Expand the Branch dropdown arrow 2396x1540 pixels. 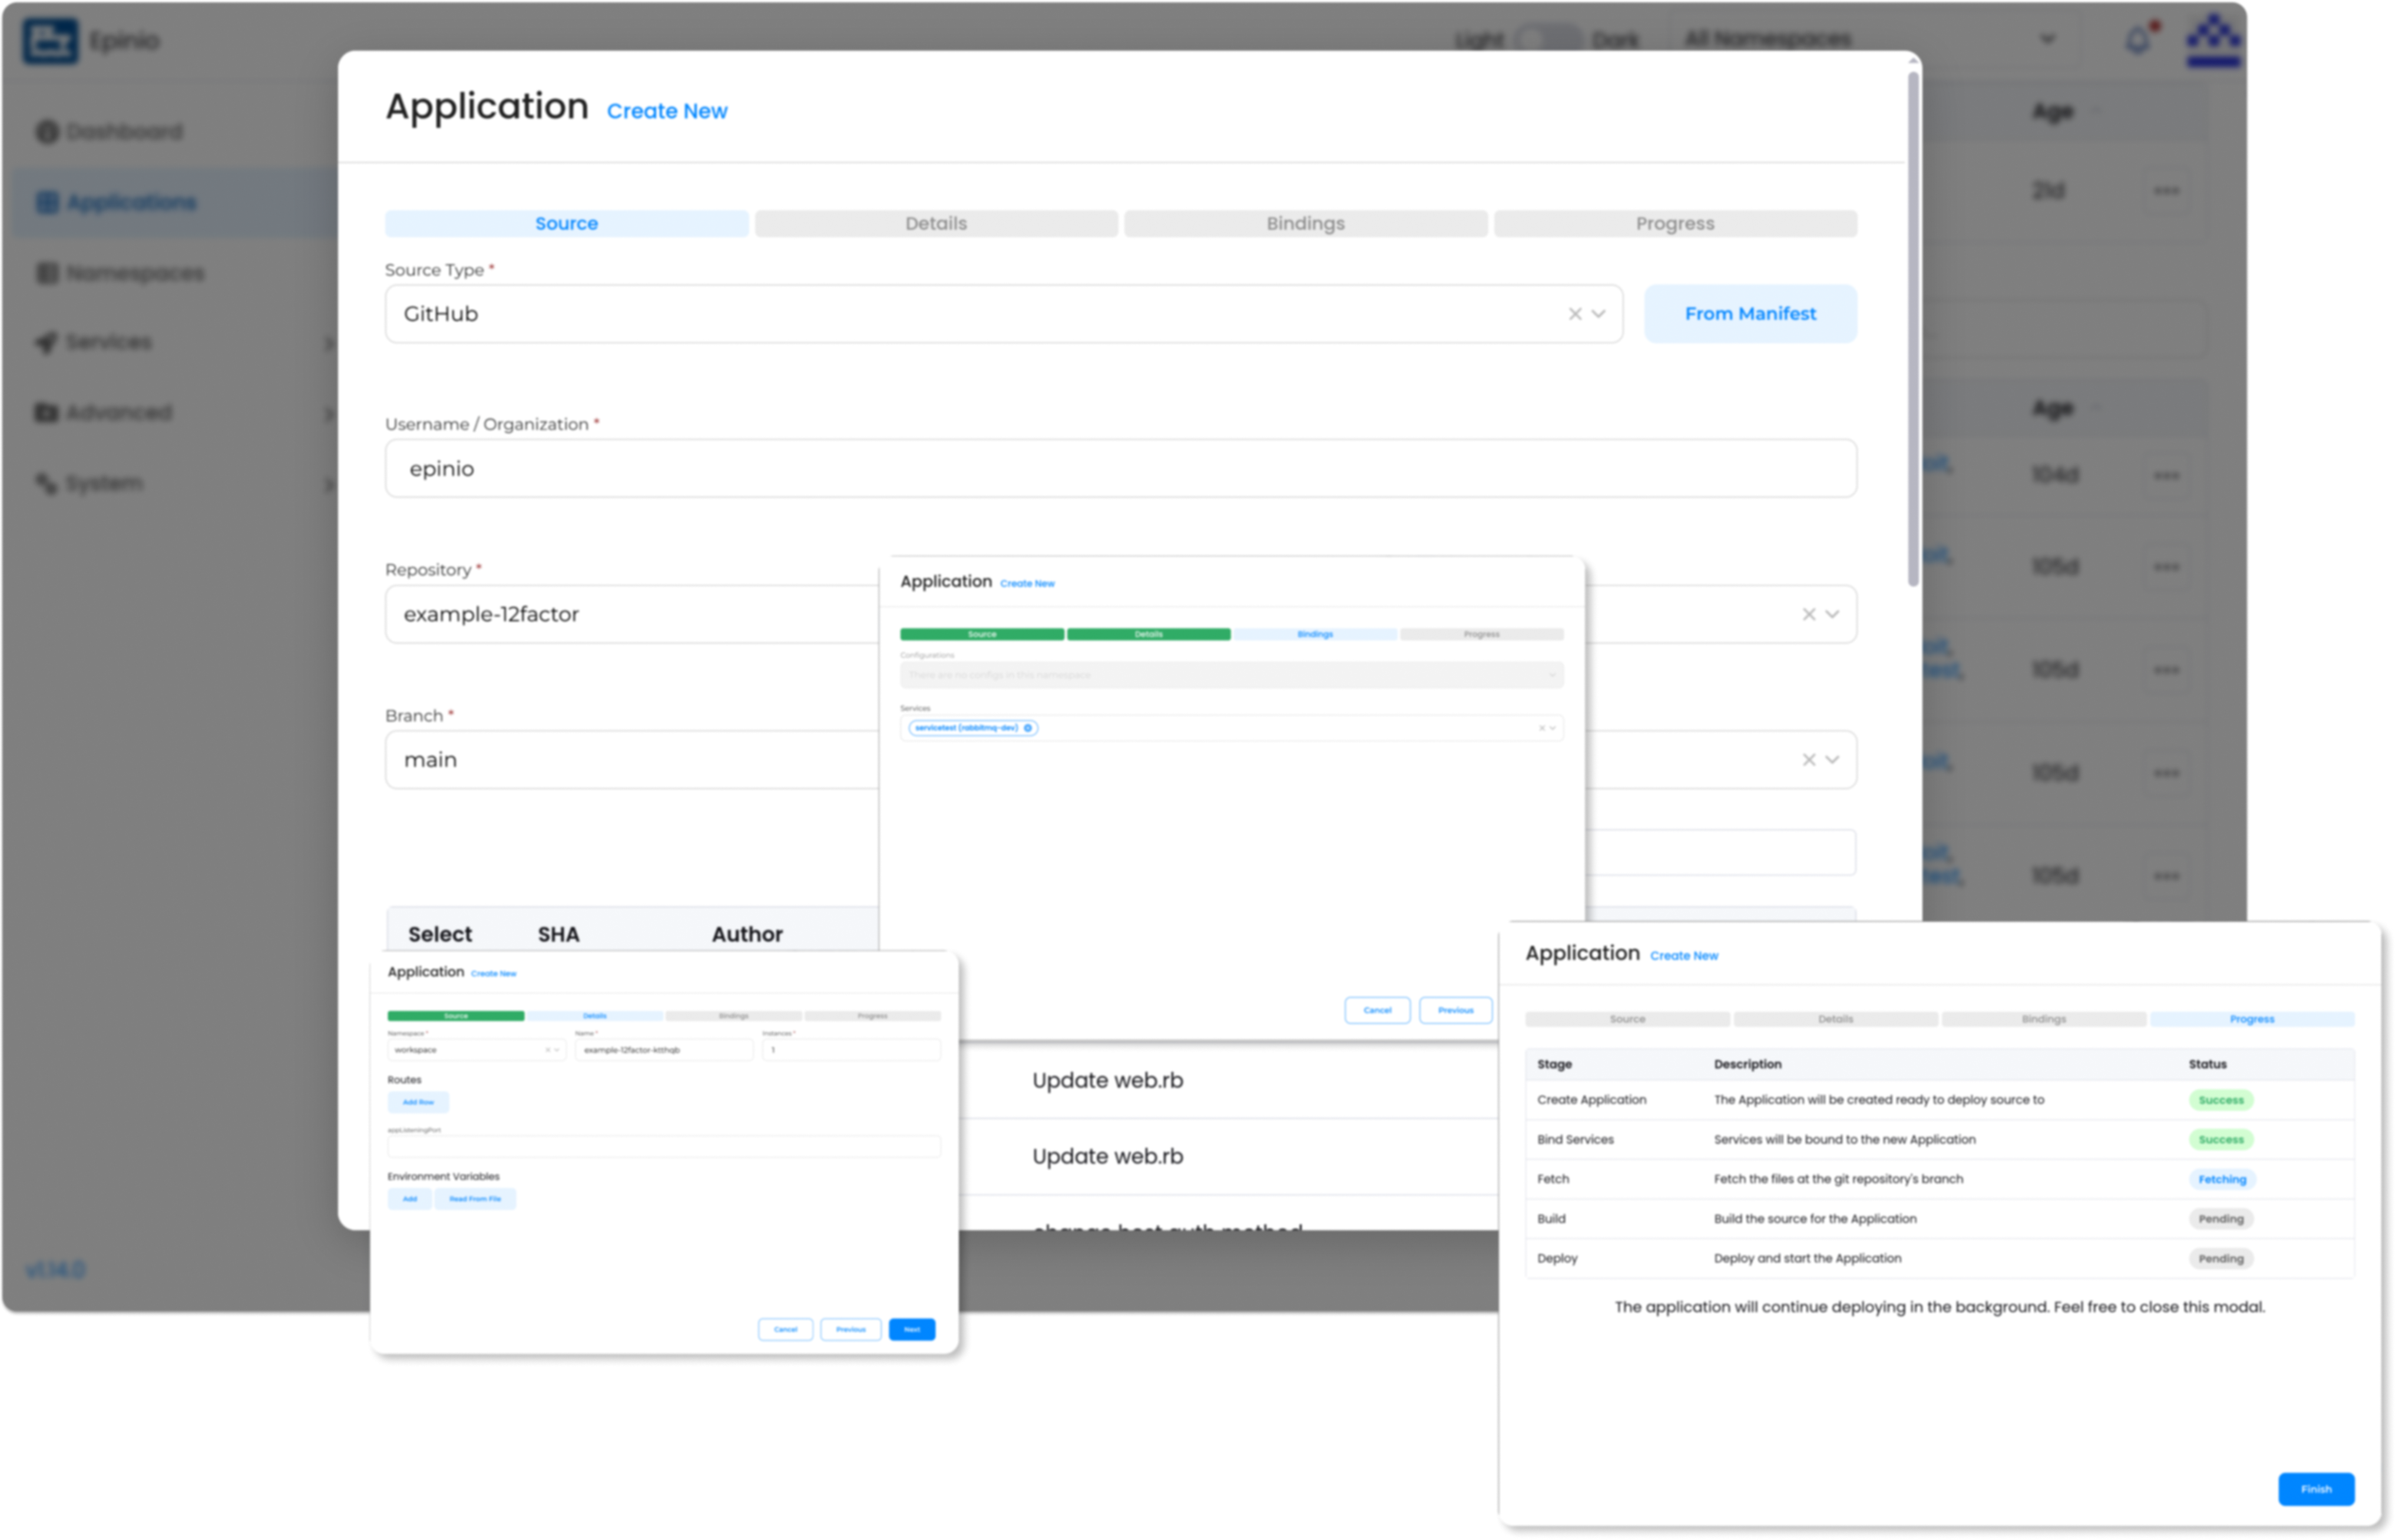(x=1832, y=760)
